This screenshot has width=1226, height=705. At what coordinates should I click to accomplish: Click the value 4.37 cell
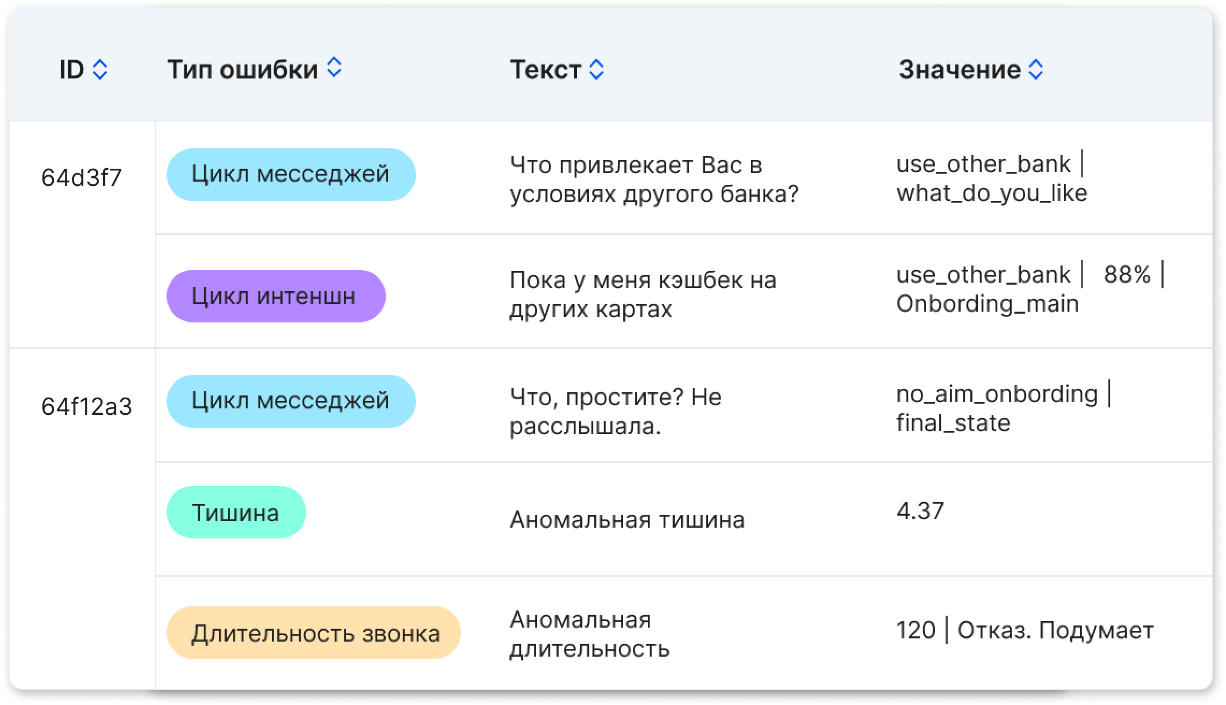[x=920, y=510]
